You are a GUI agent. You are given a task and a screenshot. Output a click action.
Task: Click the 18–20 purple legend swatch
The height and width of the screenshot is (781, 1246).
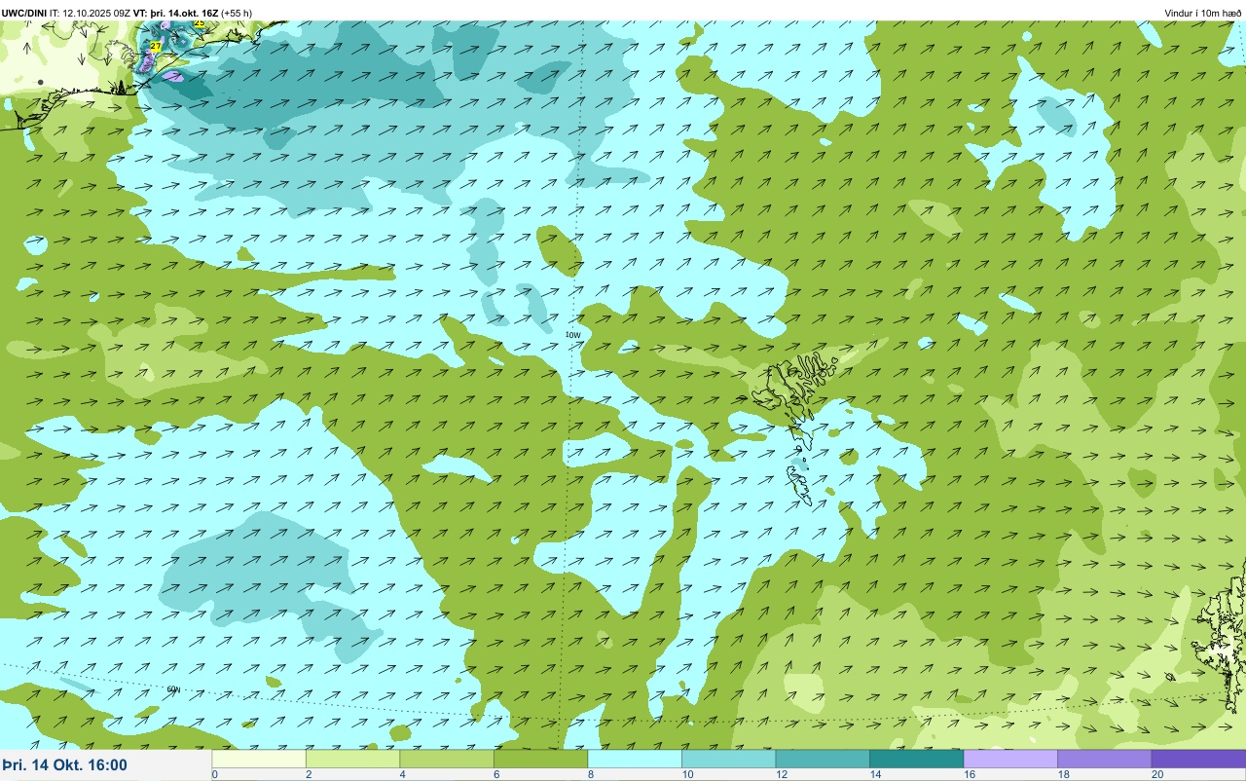(1104, 759)
